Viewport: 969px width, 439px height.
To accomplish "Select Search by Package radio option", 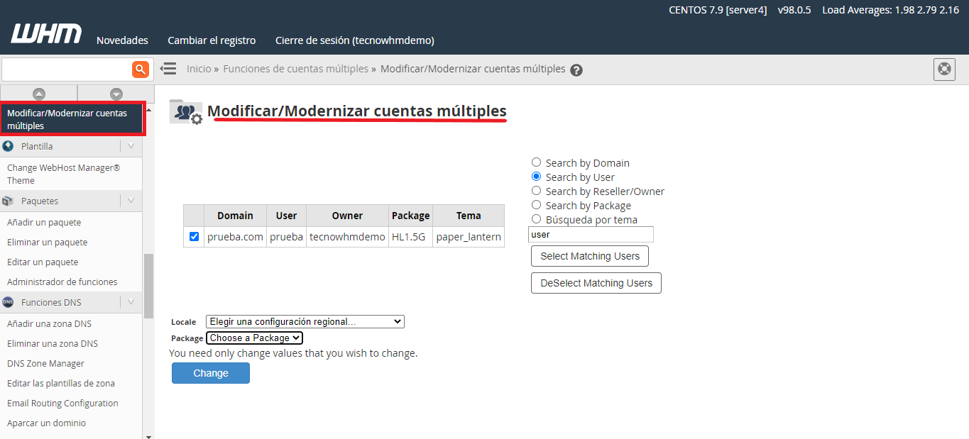I will point(537,205).
